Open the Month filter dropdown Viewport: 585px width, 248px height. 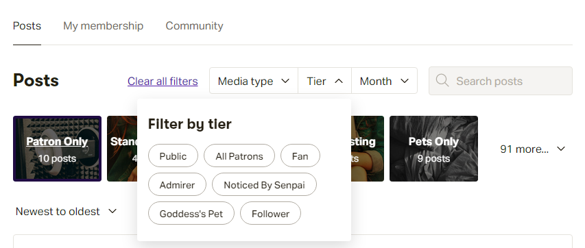click(384, 81)
